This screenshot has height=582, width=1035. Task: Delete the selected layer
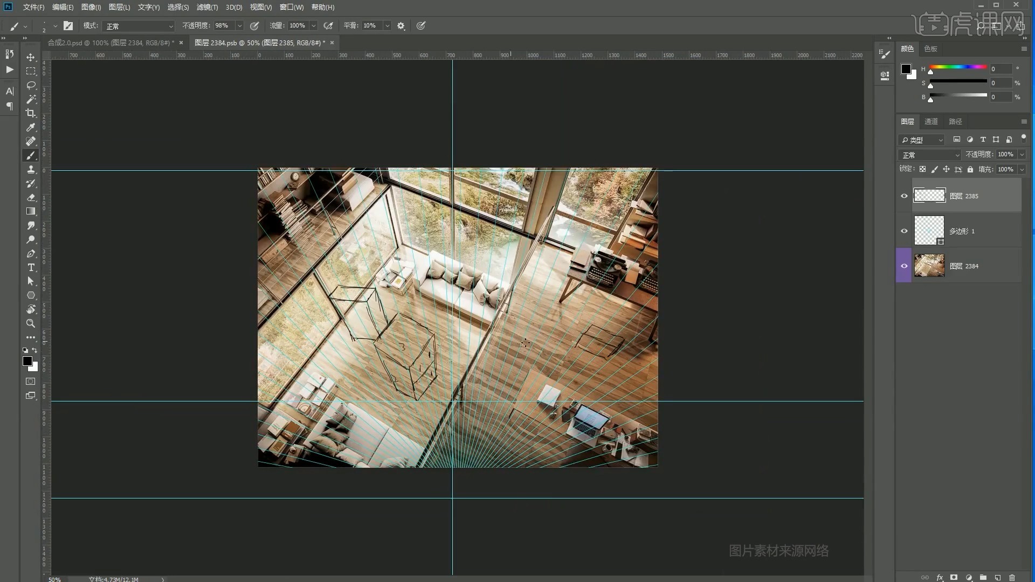tap(1012, 577)
